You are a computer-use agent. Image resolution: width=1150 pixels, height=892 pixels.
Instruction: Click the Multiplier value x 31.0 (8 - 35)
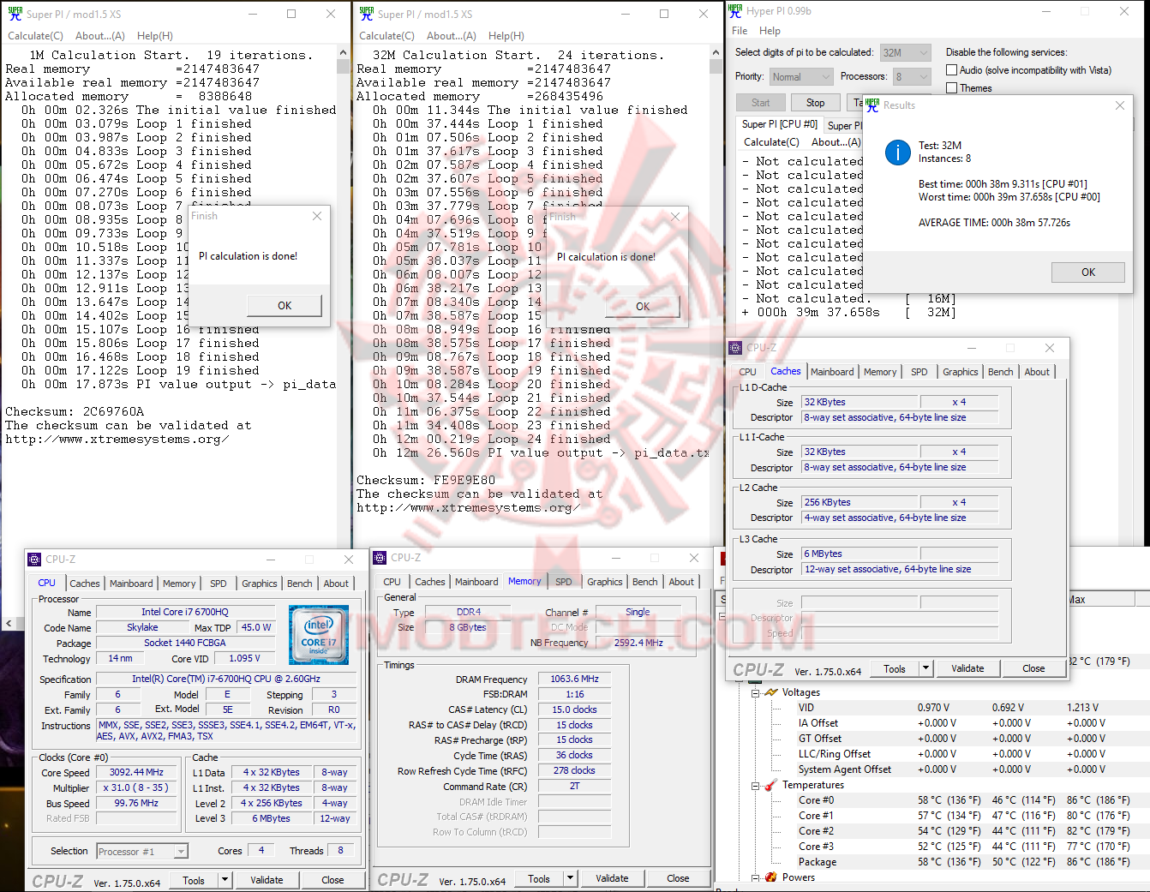(136, 787)
